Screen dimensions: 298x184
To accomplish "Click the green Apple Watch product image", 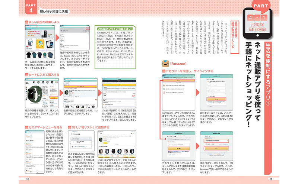I will [x=33, y=92].
